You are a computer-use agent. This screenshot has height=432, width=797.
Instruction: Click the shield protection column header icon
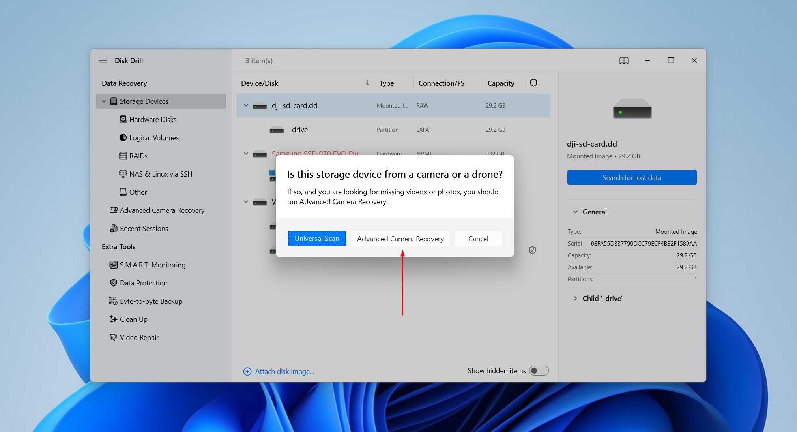click(x=533, y=83)
